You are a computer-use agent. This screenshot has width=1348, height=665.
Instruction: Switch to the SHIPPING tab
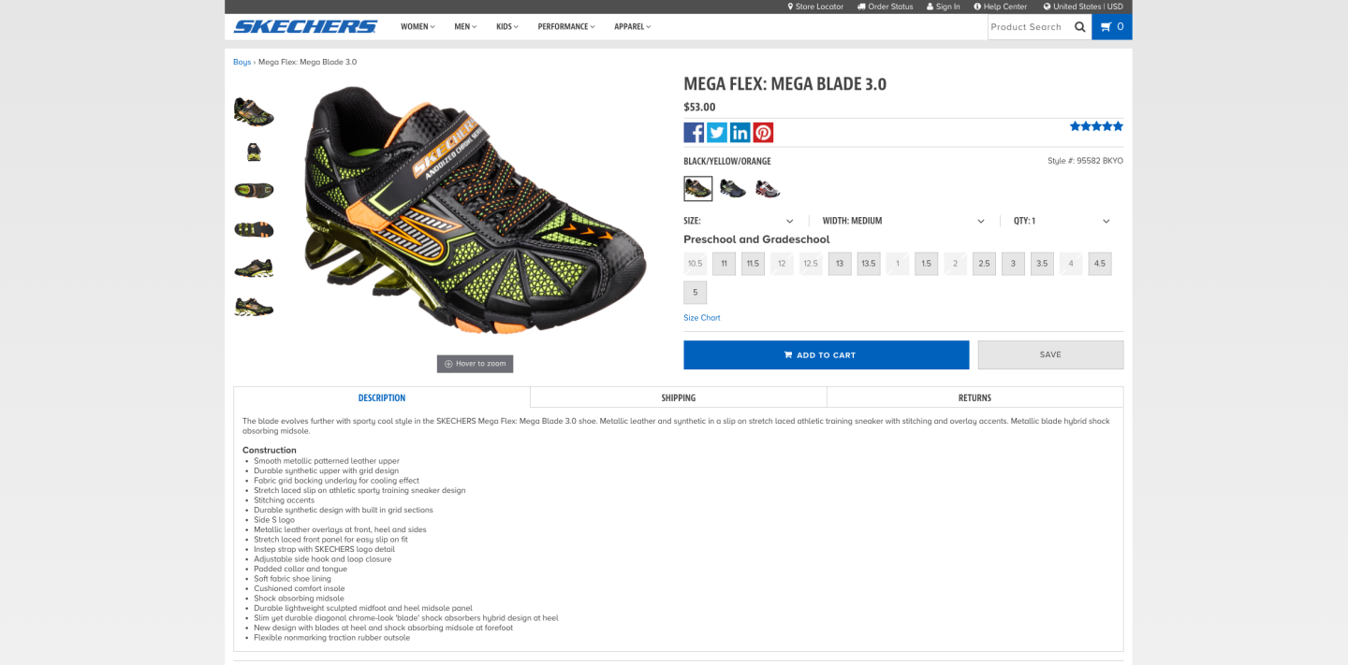tap(679, 398)
